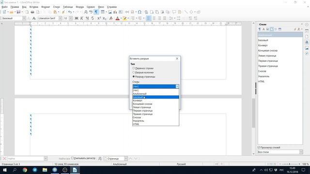This screenshot has width=310, height=174.
Task: Open sidebar Gallery icon
Action: (307, 48)
